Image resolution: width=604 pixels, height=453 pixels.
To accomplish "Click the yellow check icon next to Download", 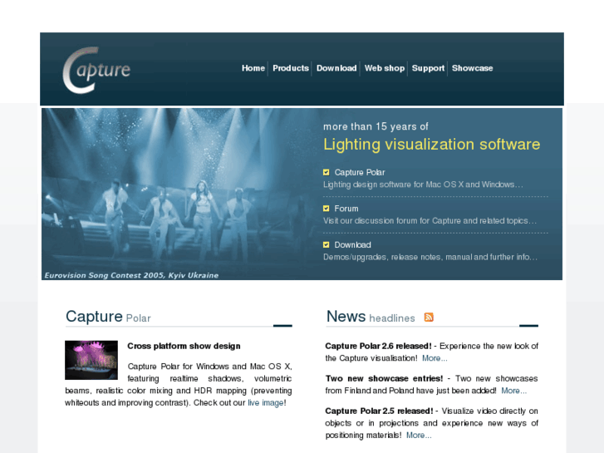I will [x=327, y=245].
